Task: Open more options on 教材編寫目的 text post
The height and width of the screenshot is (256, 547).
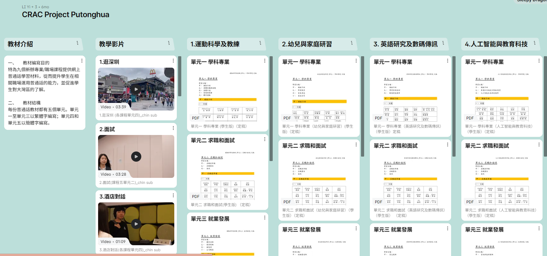Action: [x=82, y=61]
